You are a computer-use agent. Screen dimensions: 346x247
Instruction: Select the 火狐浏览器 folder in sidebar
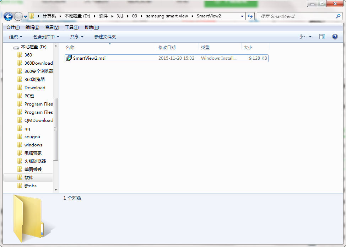(35, 161)
